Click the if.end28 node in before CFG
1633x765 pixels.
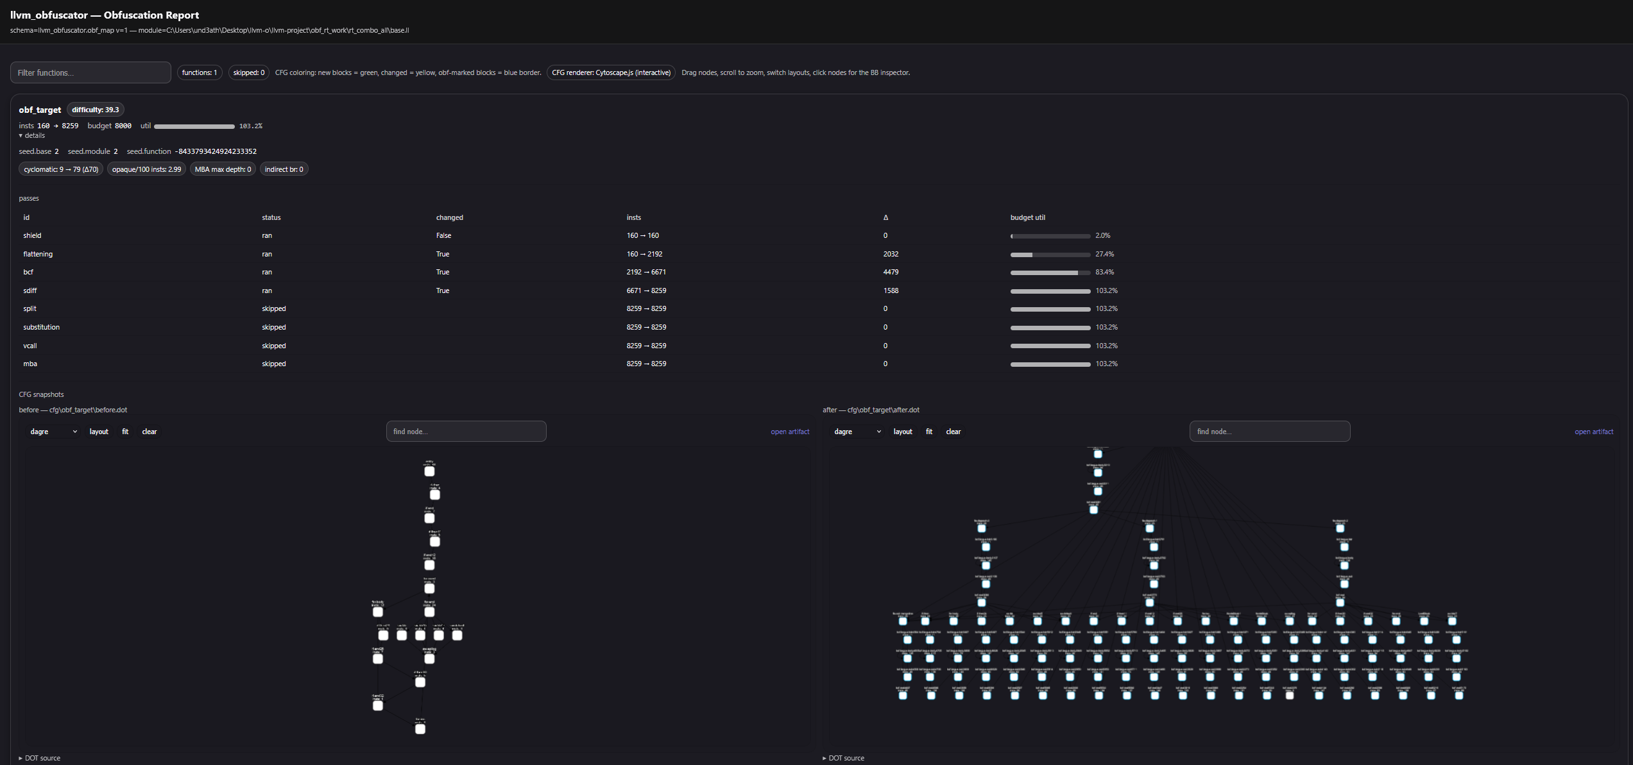(x=378, y=659)
